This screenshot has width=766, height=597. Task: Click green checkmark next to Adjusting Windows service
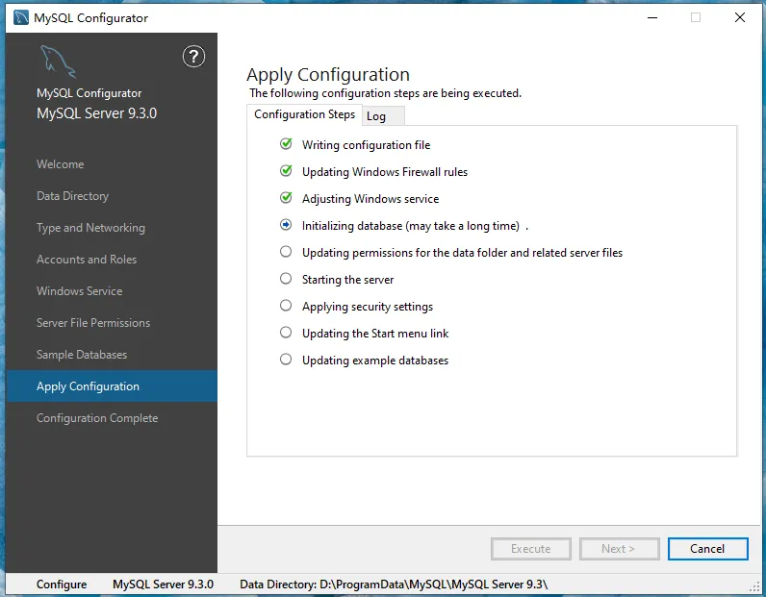coord(286,198)
